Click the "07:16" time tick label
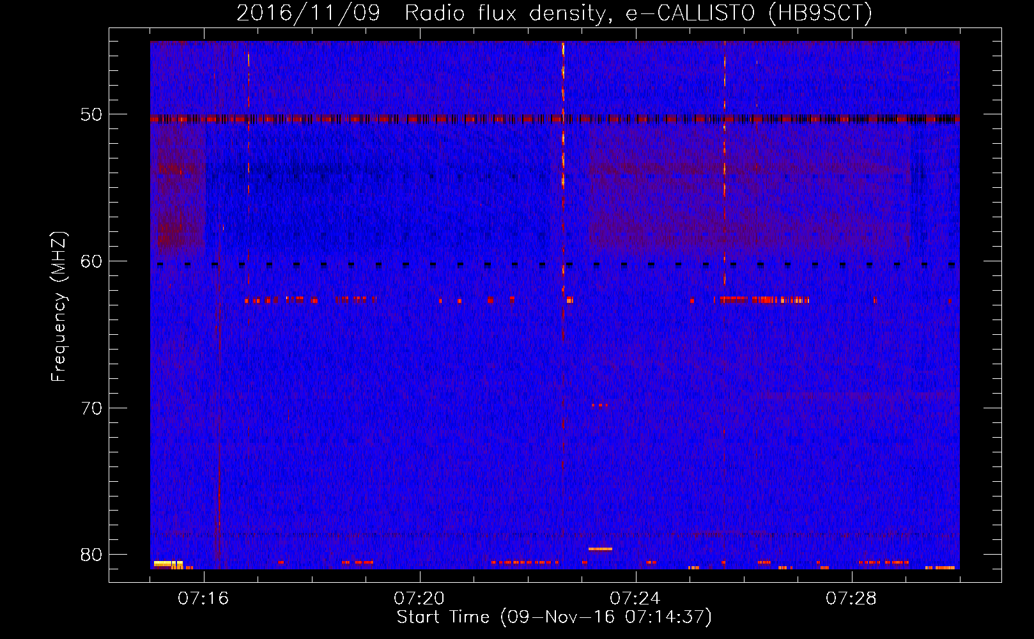The height and width of the screenshot is (639, 1034). pos(203,598)
